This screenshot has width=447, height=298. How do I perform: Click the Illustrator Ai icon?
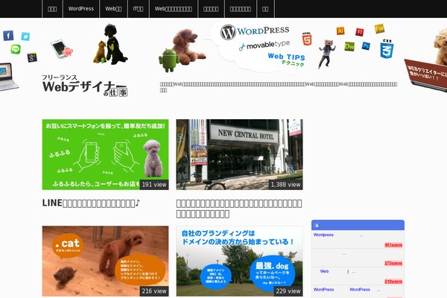pyautogui.click(x=340, y=31)
